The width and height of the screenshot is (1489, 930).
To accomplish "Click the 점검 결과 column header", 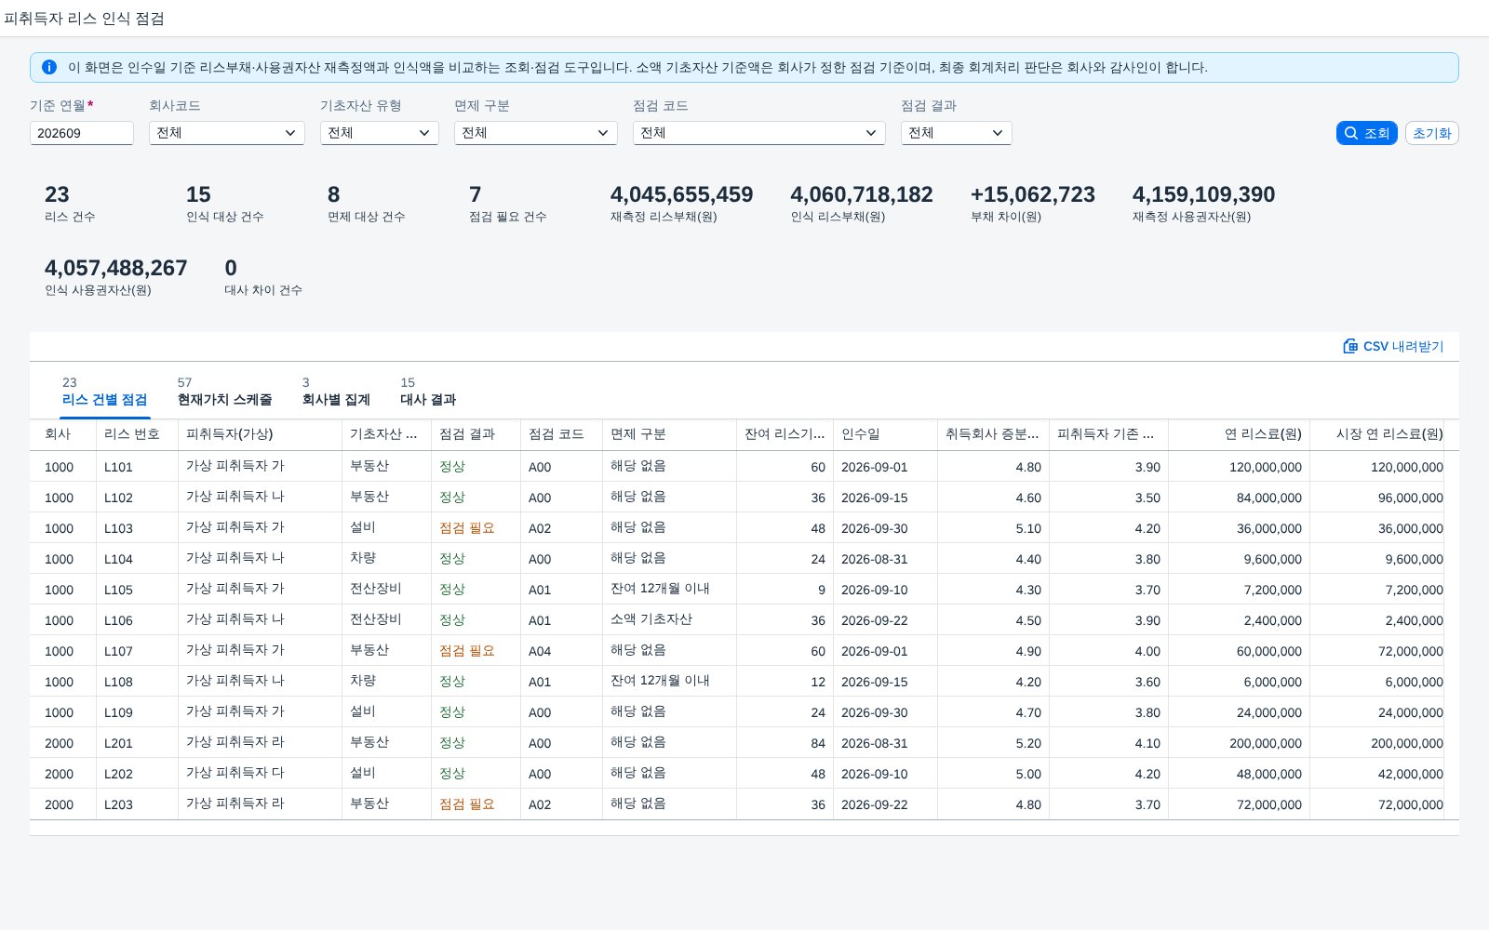I will coord(476,434).
